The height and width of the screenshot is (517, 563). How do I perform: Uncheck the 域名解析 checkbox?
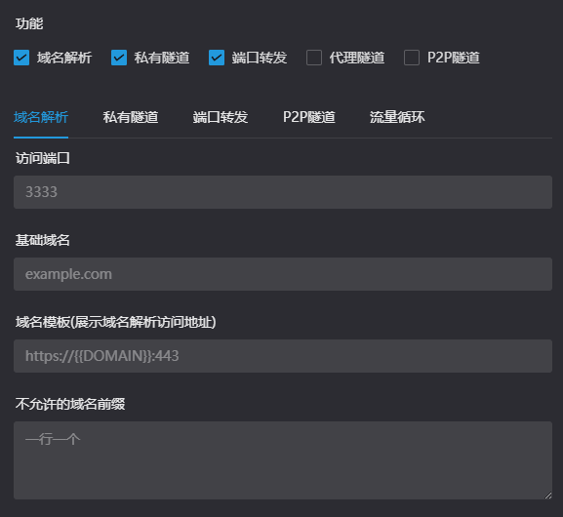21,58
